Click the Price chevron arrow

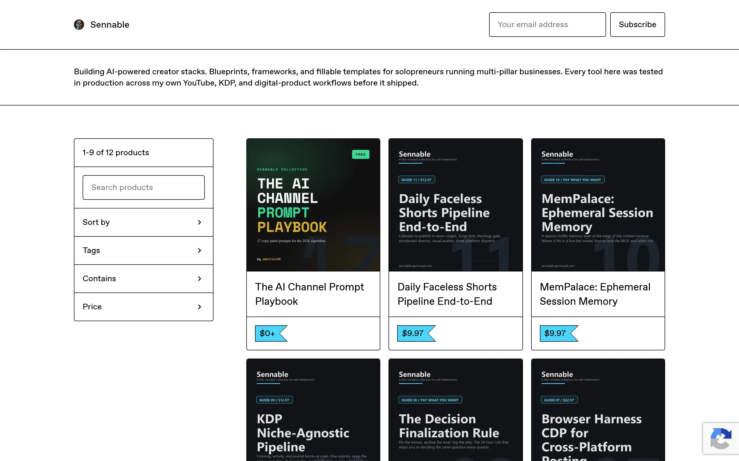[x=199, y=307]
